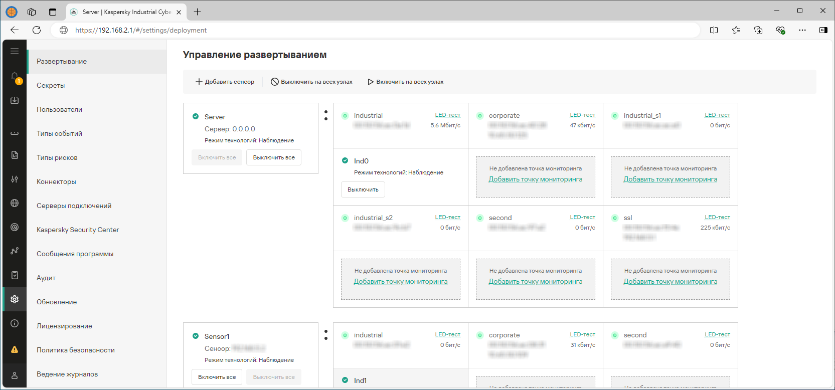Screen dimensions: 835x390
Task: Run LED-тест for the ssl interface
Action: coord(717,217)
